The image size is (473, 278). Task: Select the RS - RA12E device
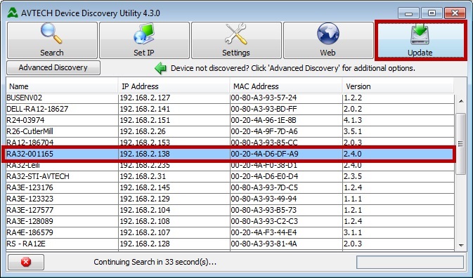pyautogui.click(x=230, y=244)
